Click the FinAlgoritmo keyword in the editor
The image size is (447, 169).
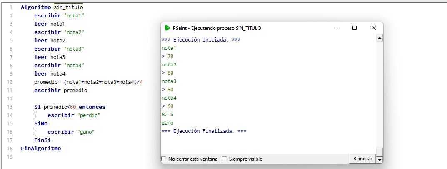(x=40, y=148)
